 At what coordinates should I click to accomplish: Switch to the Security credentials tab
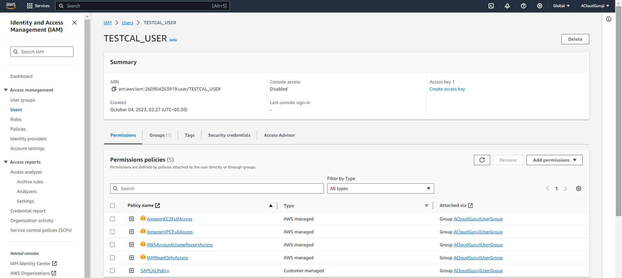(229, 135)
